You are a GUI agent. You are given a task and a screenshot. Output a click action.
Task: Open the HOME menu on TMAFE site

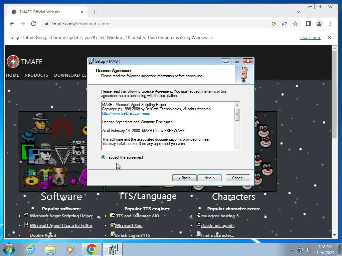pos(12,75)
